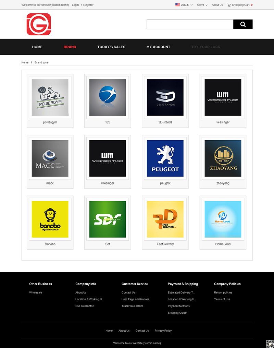
Task: Expand the USD-$ currency dropdown
Action: [186, 5]
